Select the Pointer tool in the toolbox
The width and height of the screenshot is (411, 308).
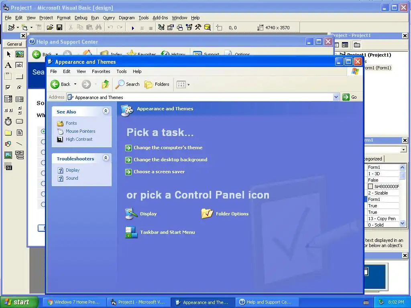click(8, 54)
